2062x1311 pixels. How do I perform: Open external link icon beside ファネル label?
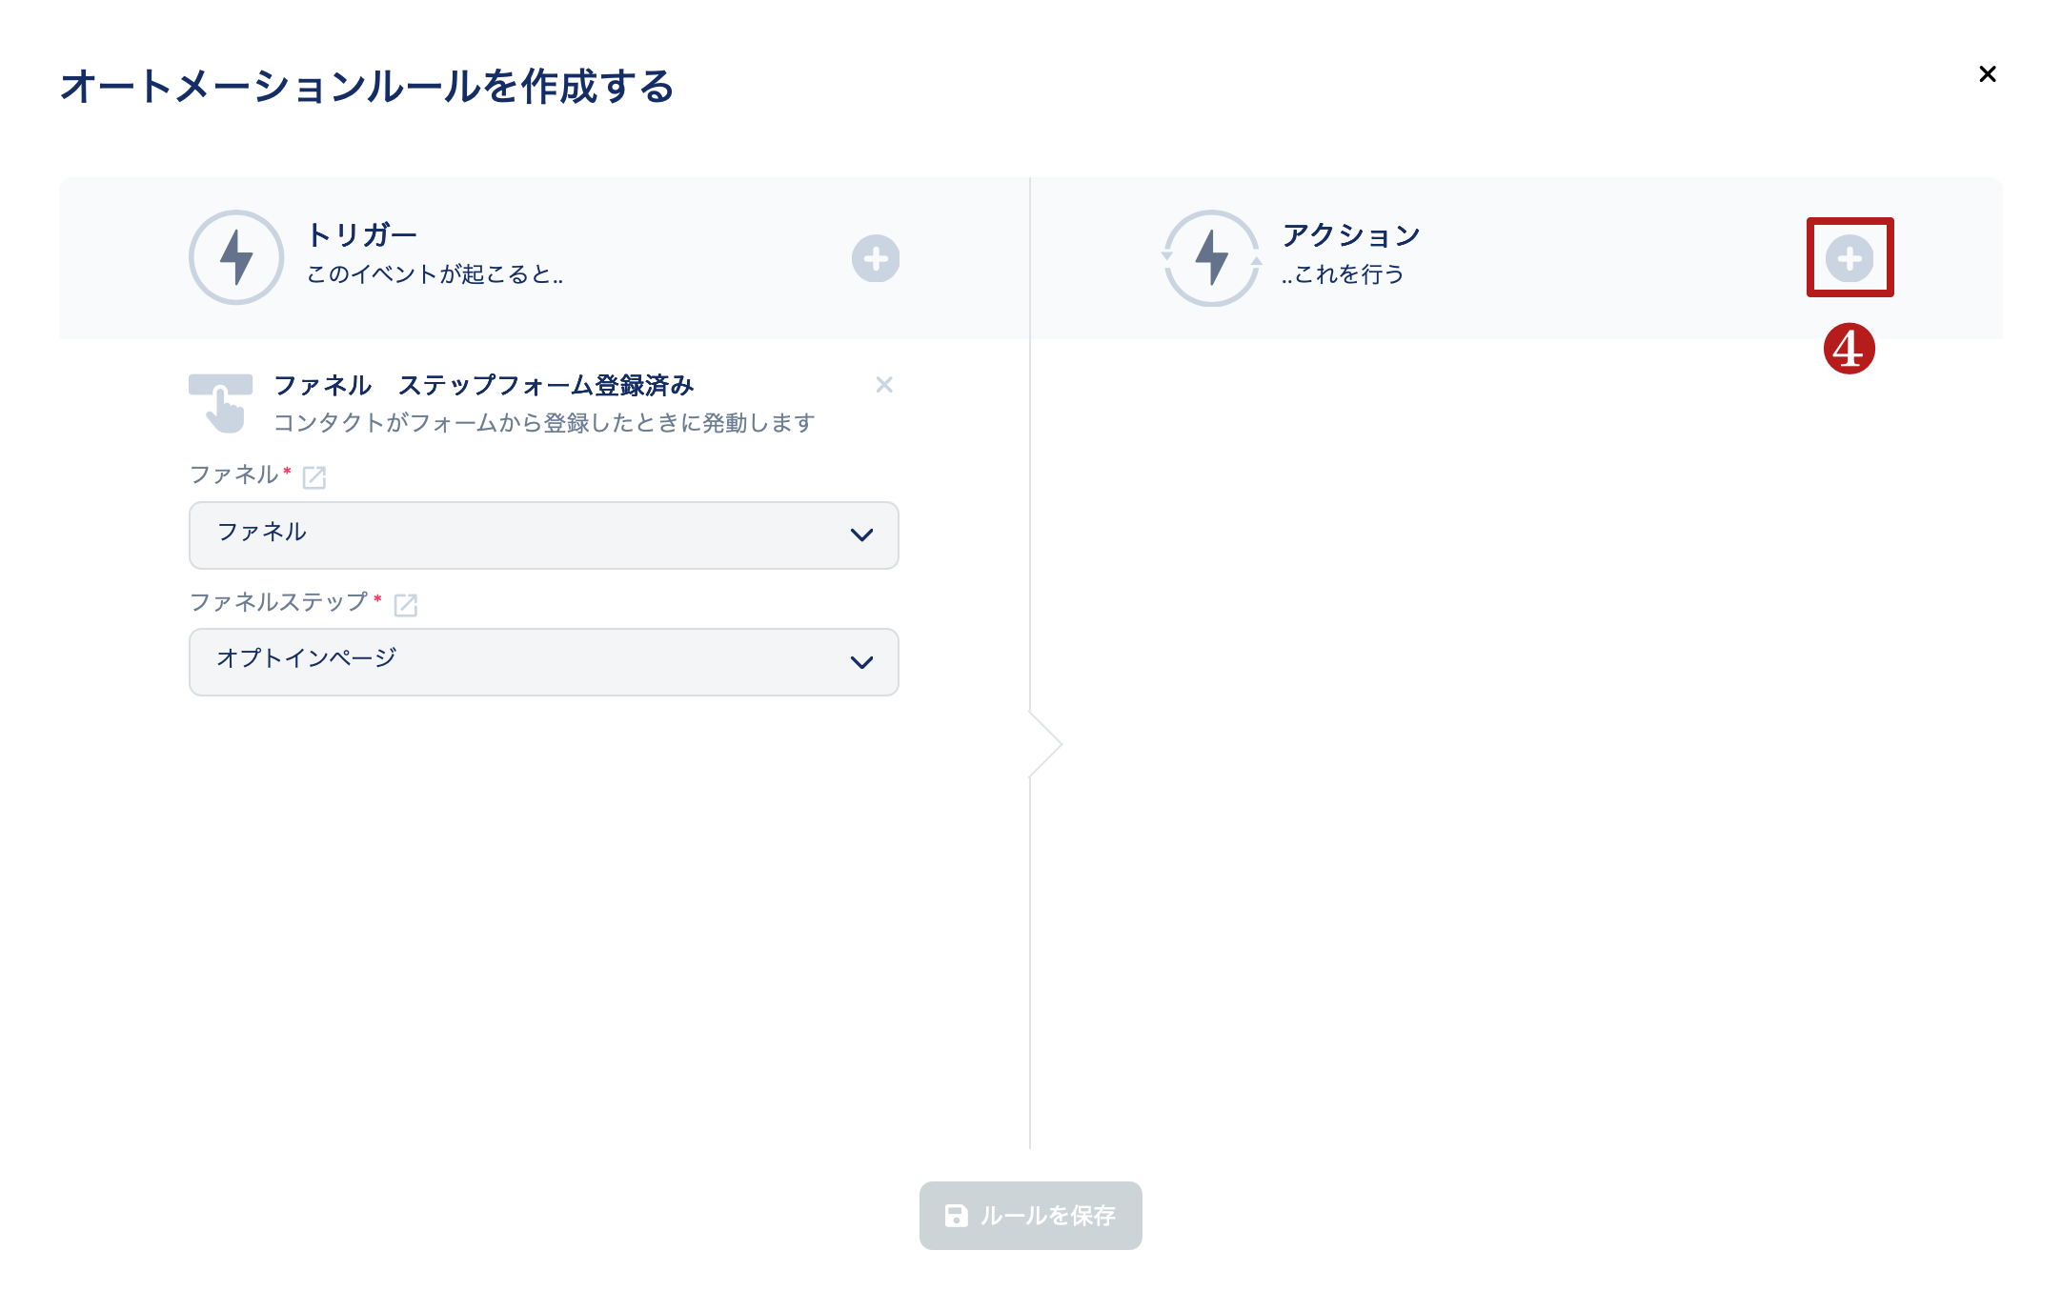coord(314,477)
